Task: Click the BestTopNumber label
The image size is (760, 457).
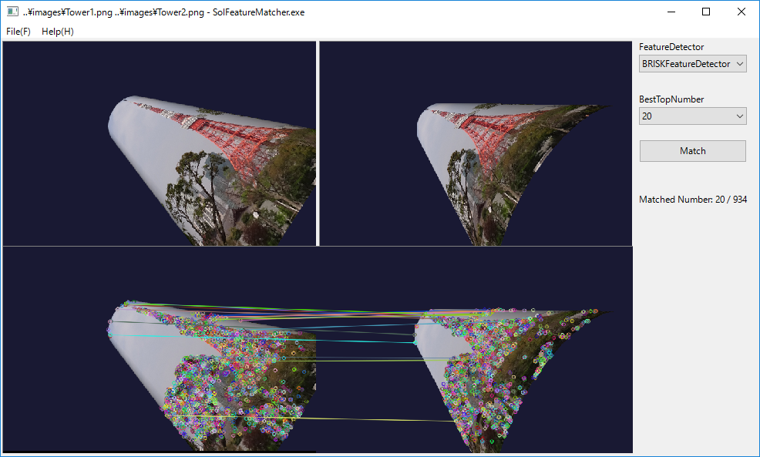Action: (x=671, y=99)
